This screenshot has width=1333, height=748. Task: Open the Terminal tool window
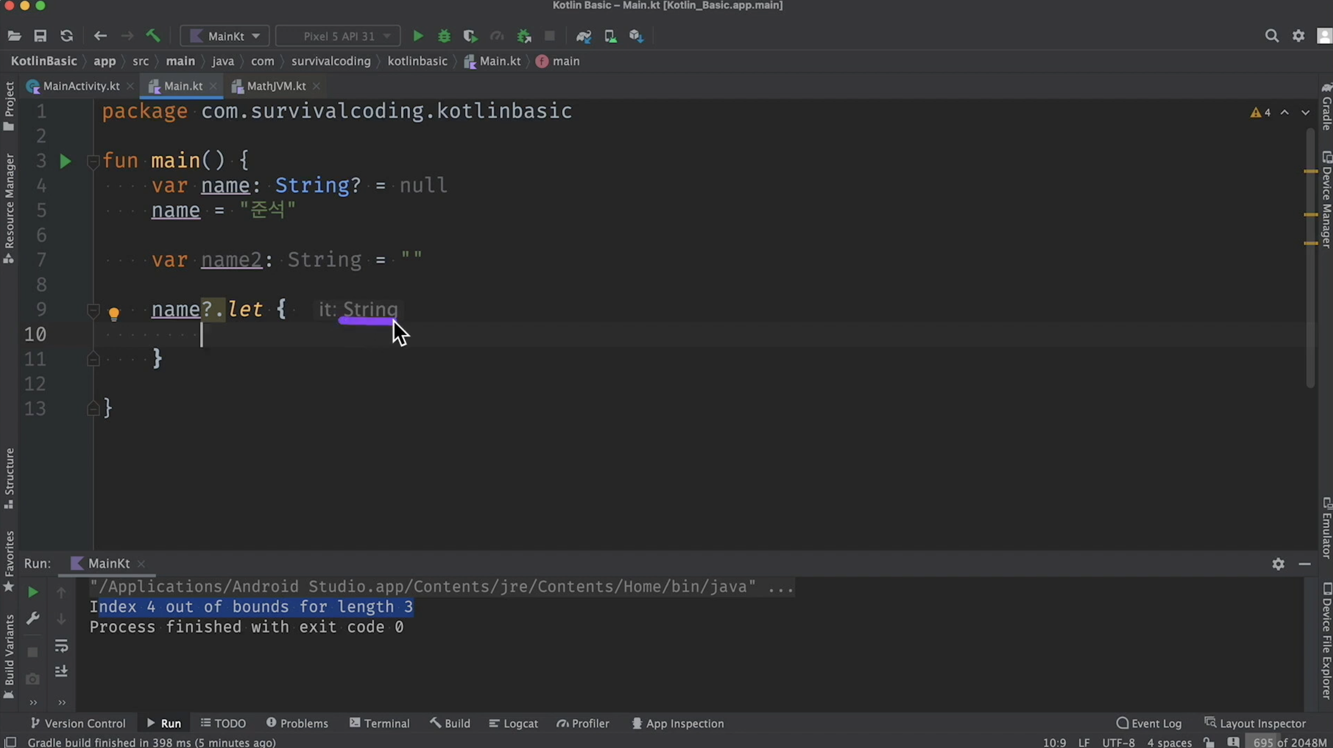380,723
